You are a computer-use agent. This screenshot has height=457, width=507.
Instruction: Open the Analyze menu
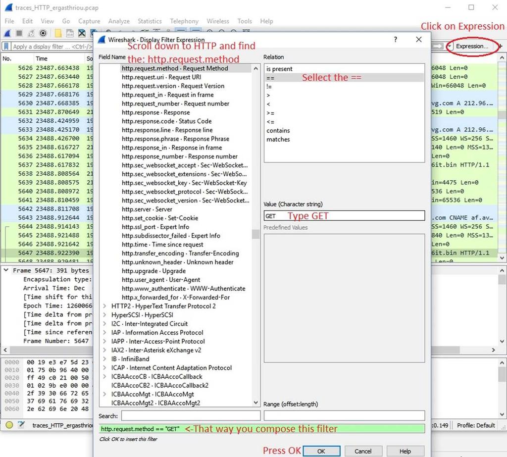[x=119, y=21]
